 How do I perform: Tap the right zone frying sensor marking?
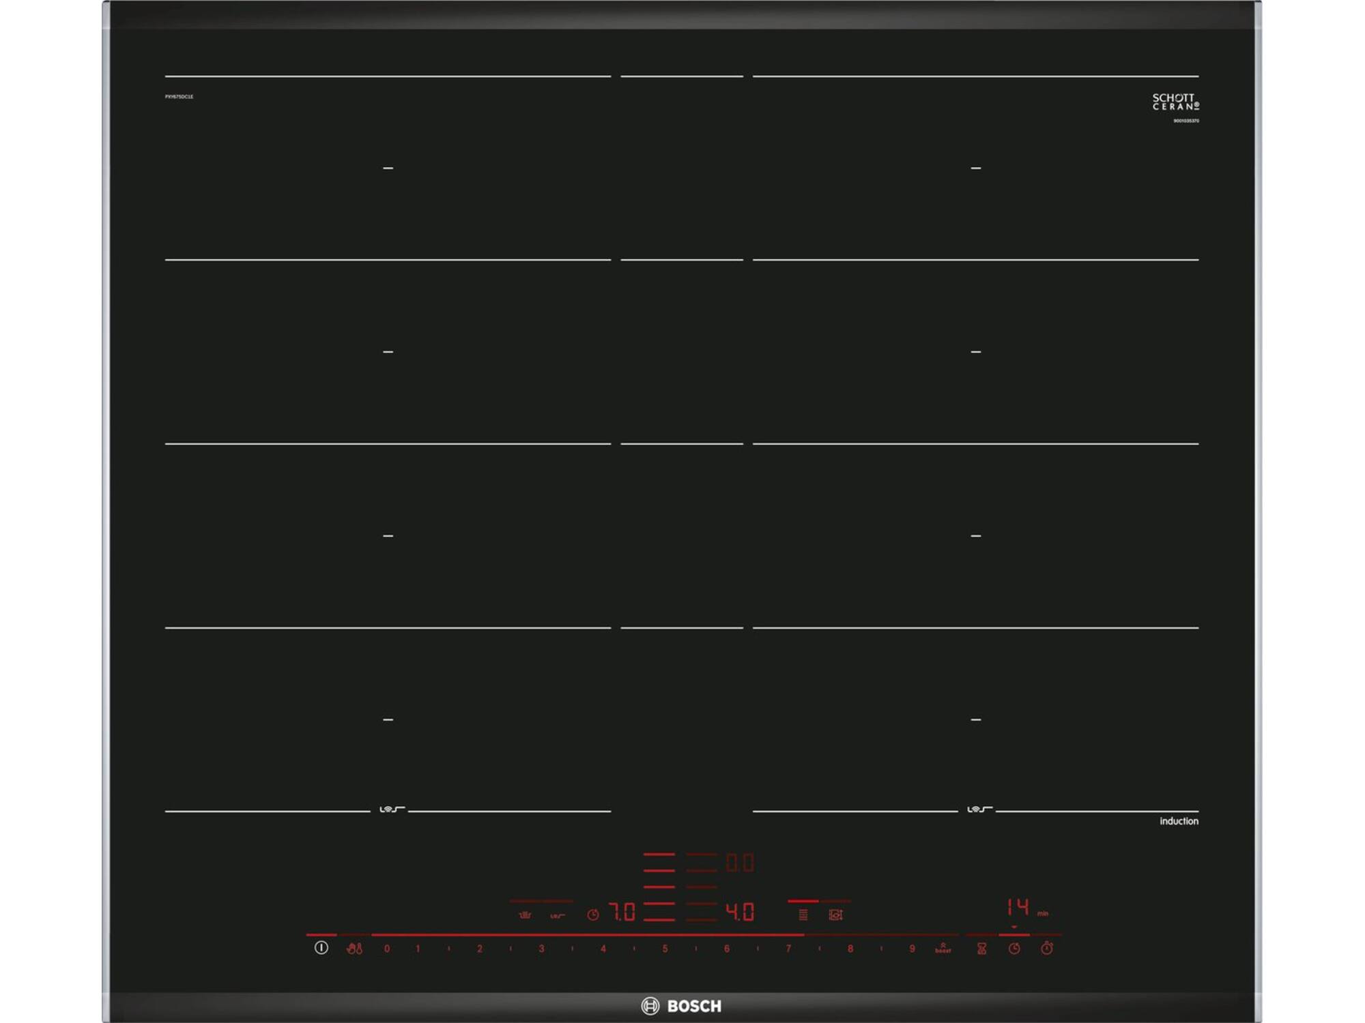(x=980, y=809)
